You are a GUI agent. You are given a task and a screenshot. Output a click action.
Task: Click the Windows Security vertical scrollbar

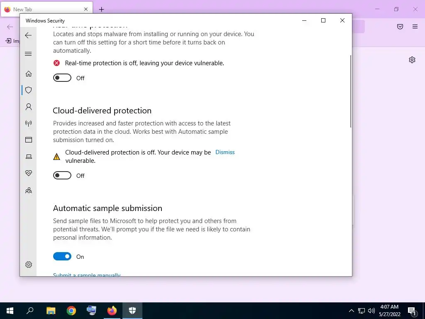[x=350, y=91]
